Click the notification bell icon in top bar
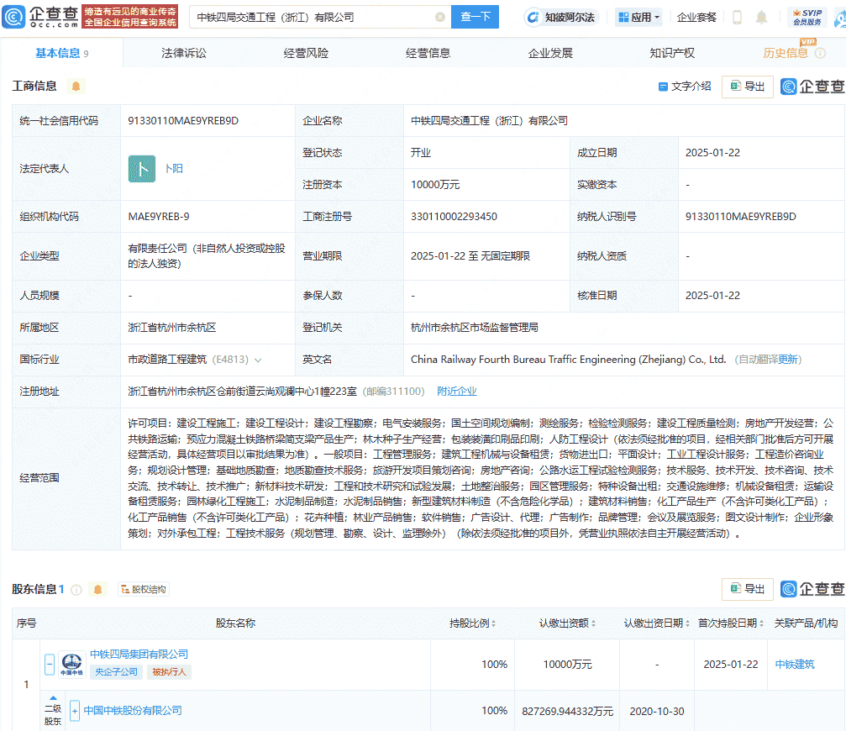846x731 pixels. [x=760, y=17]
